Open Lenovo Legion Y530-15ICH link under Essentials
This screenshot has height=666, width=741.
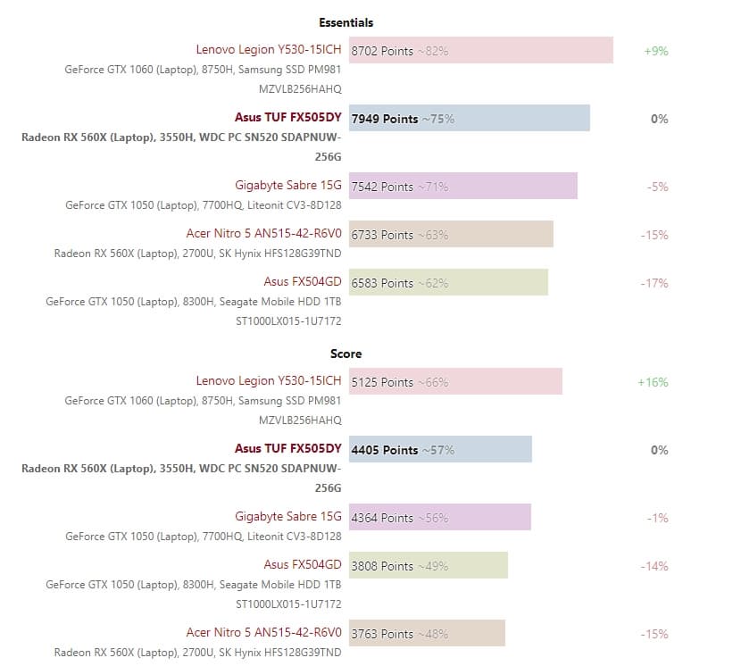[x=269, y=50]
